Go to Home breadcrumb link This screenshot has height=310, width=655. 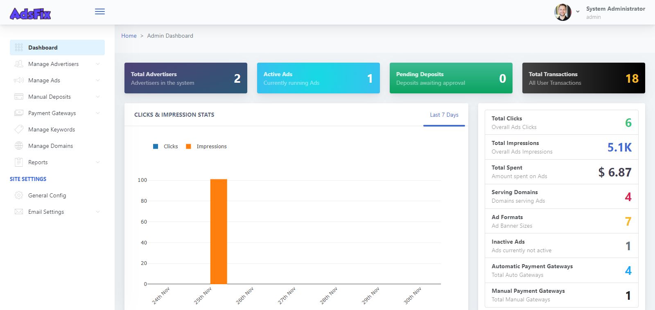coord(129,36)
